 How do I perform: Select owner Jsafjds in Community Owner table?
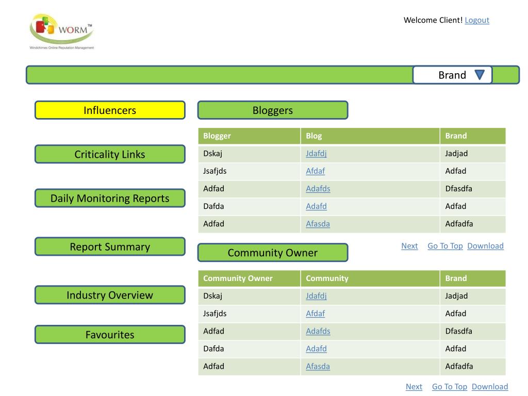[x=214, y=313]
